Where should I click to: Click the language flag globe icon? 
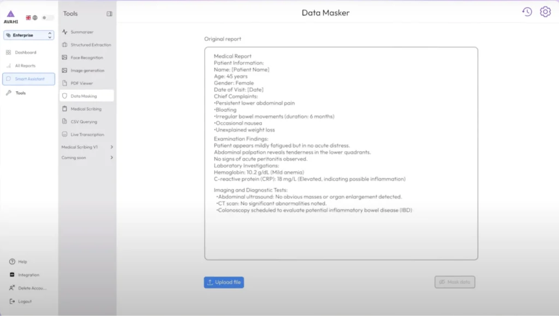(32, 17)
